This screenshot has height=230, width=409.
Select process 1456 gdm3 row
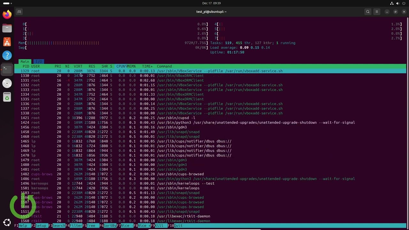(x=210, y=127)
